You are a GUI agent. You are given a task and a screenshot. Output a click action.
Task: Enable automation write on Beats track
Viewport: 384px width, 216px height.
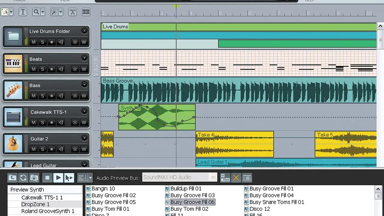point(84,69)
